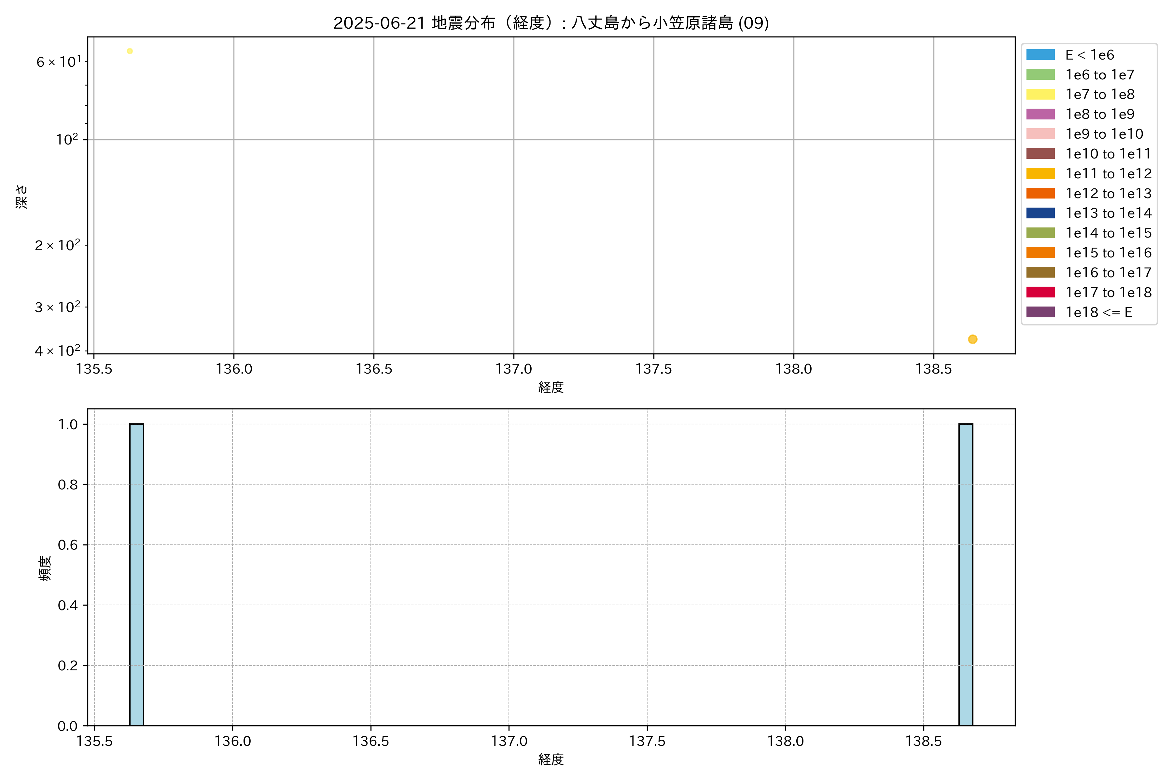Click the 1e6 to 1e7 green swatch
This screenshot has width=1172, height=781.
pyautogui.click(x=1040, y=75)
